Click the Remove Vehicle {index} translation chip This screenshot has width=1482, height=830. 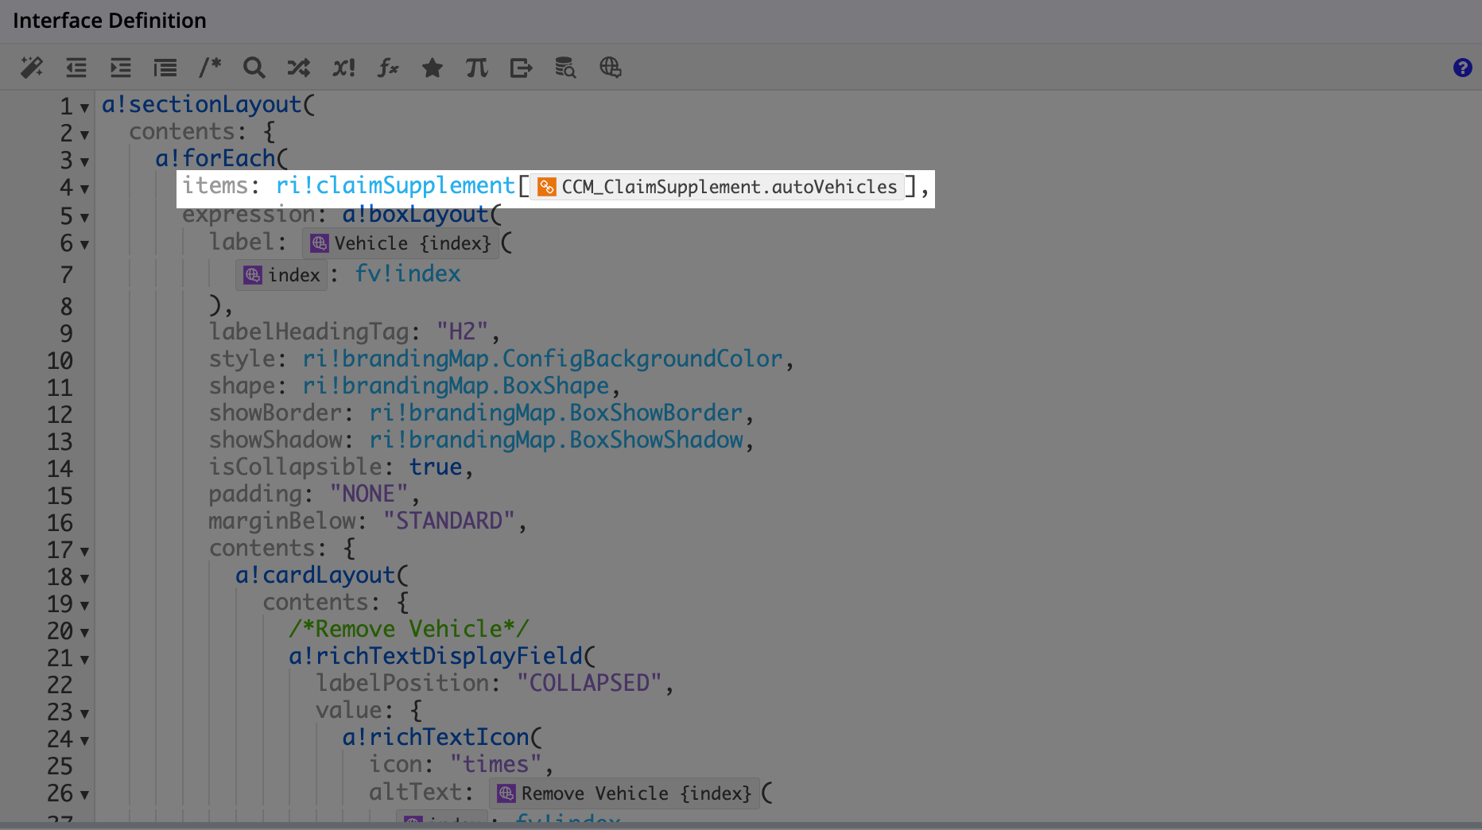pyautogui.click(x=624, y=793)
